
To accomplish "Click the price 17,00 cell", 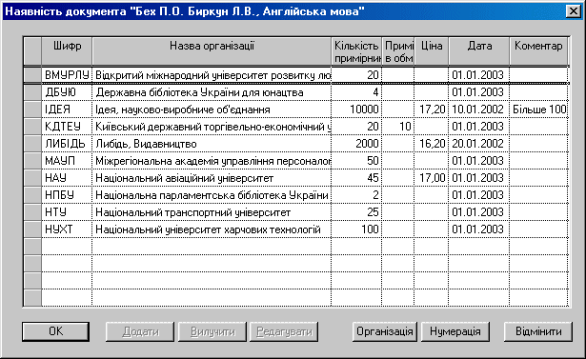I will click(x=432, y=178).
